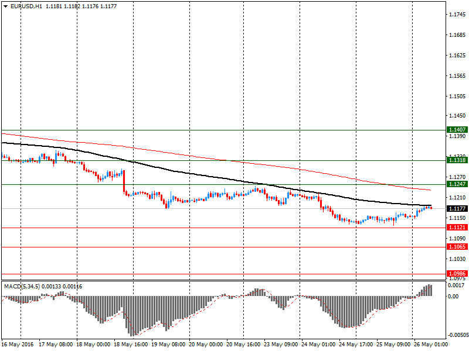469x351 pixels.
Task: Select the green 1.1407 resistance level label
Action: pyautogui.click(x=457, y=129)
